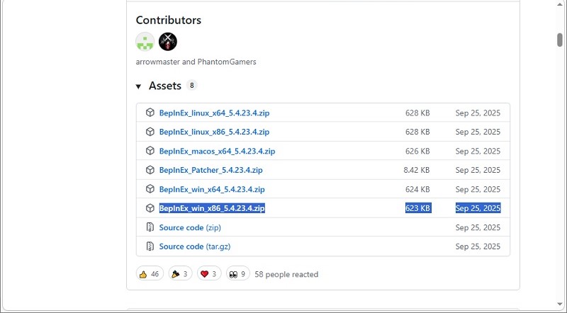Download BepInEx_linux_x86_5.4.23.4.zip
Viewport: 567px width, 313px height.
point(214,132)
